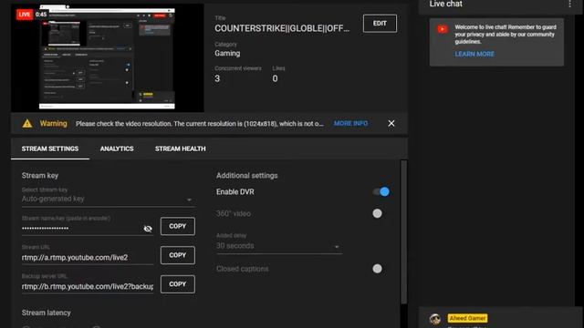The height and width of the screenshot is (328, 584).
Task: Open the Added delay 30 seconds dropdown
Action: point(279,246)
